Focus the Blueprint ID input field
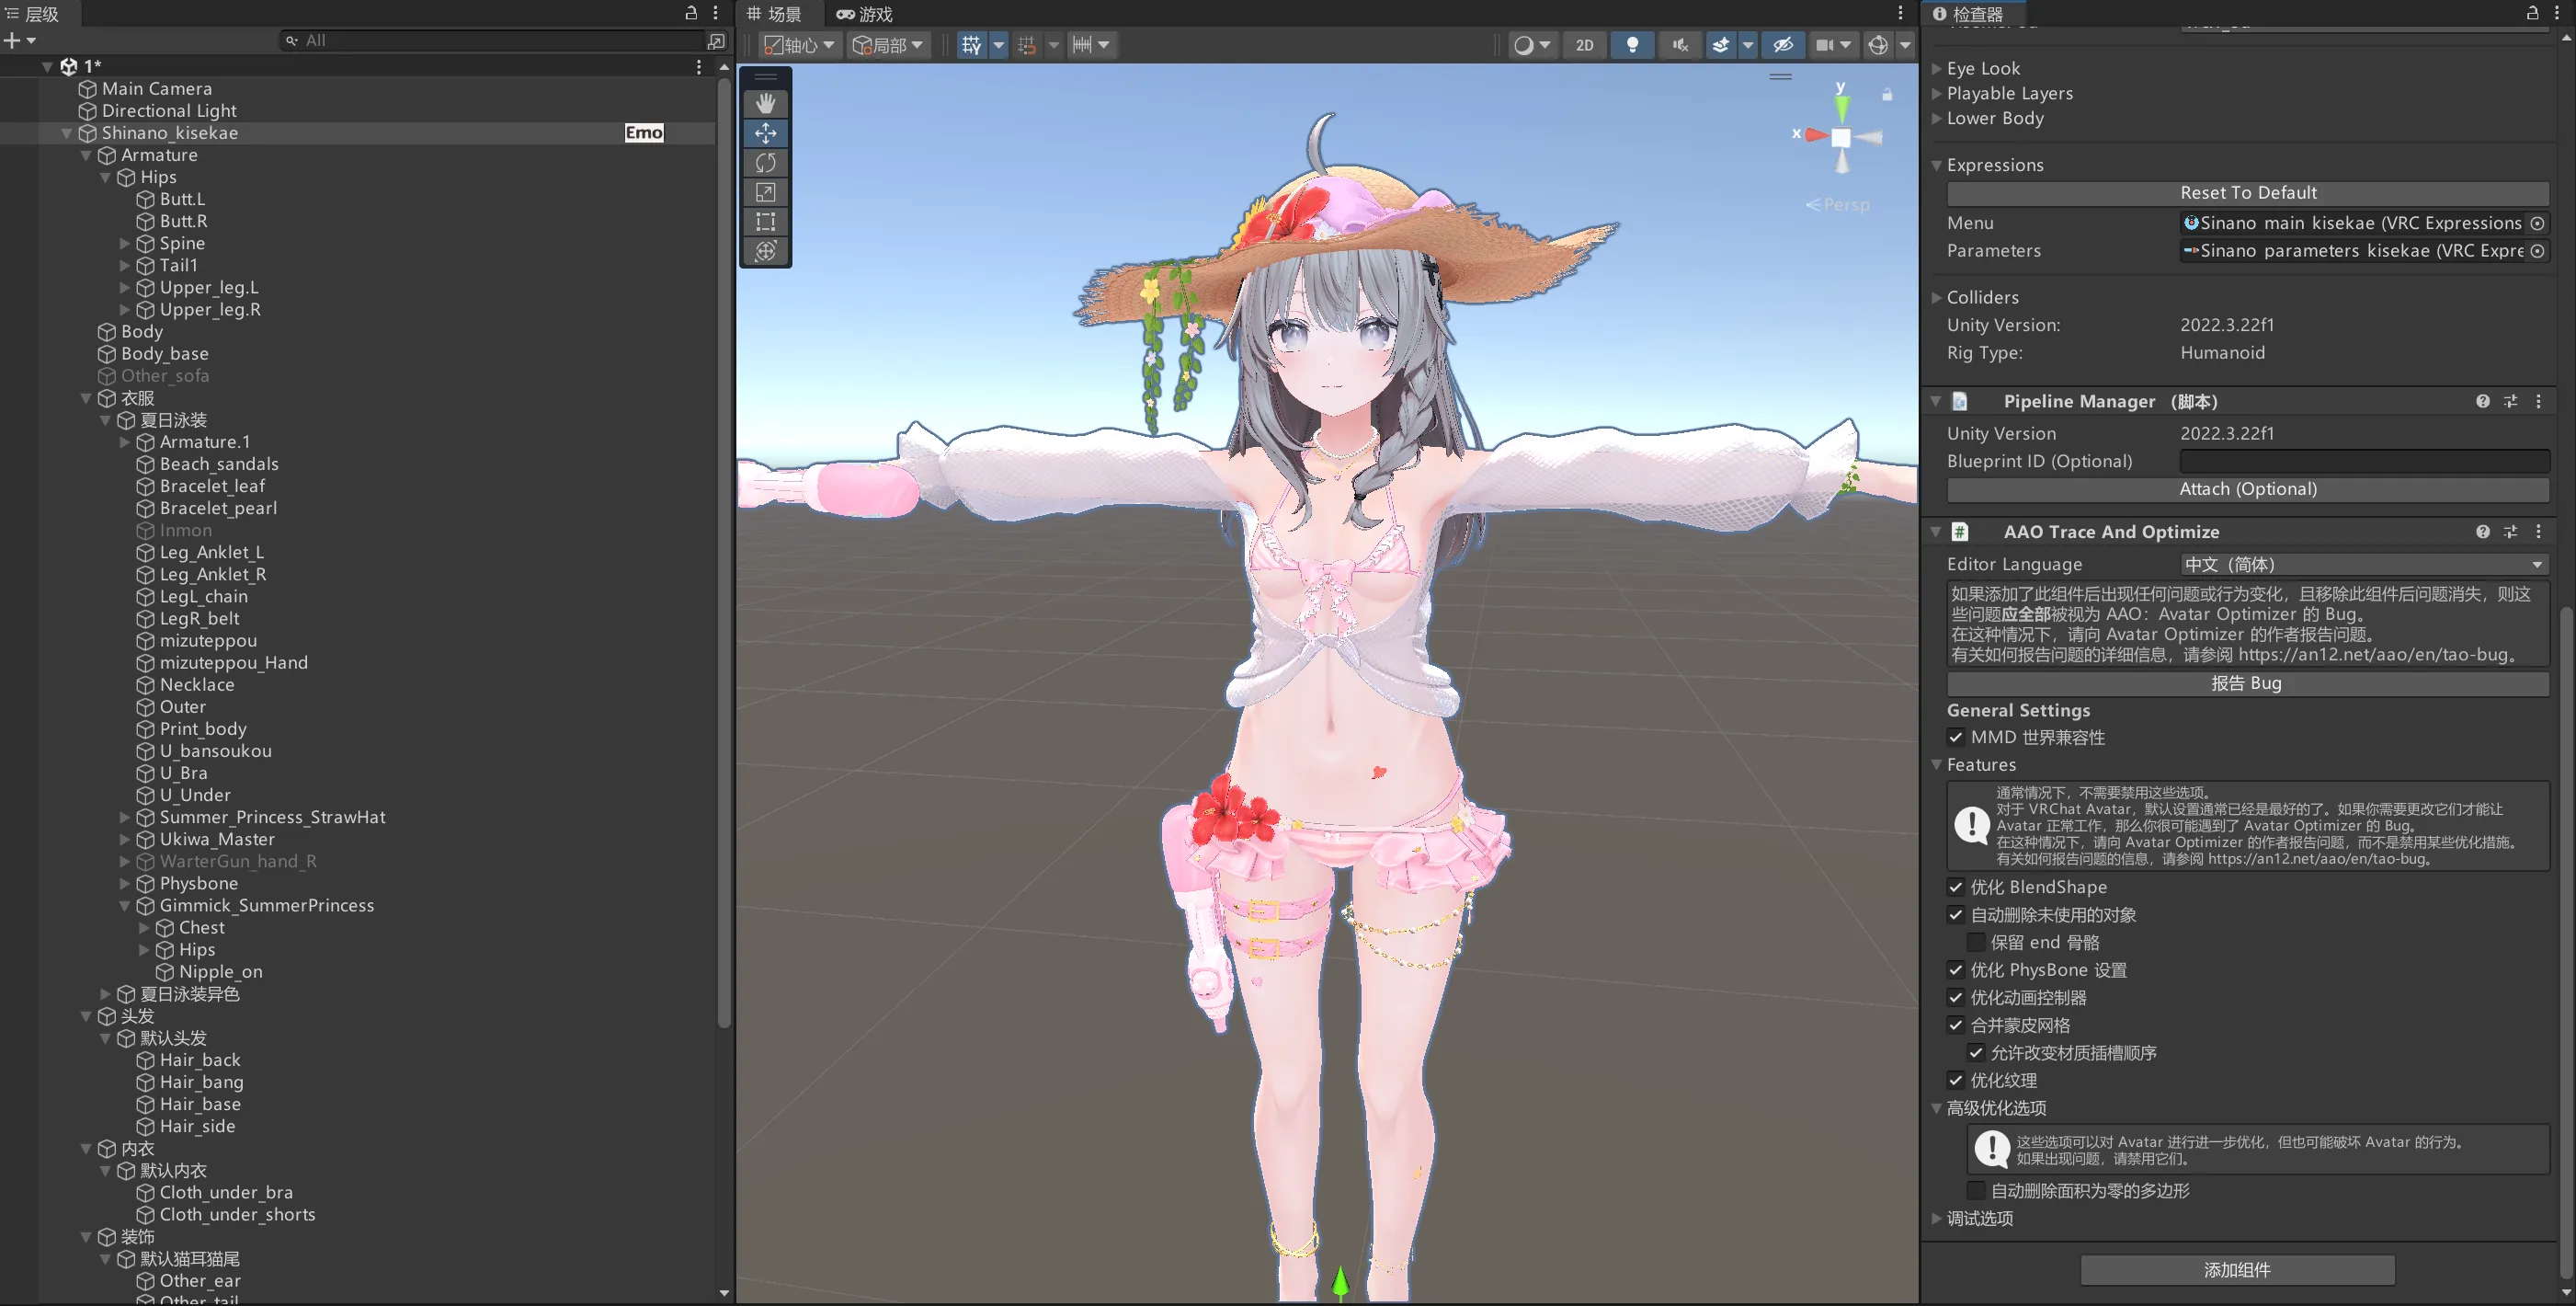Viewport: 2576px width, 1306px height. point(2364,462)
